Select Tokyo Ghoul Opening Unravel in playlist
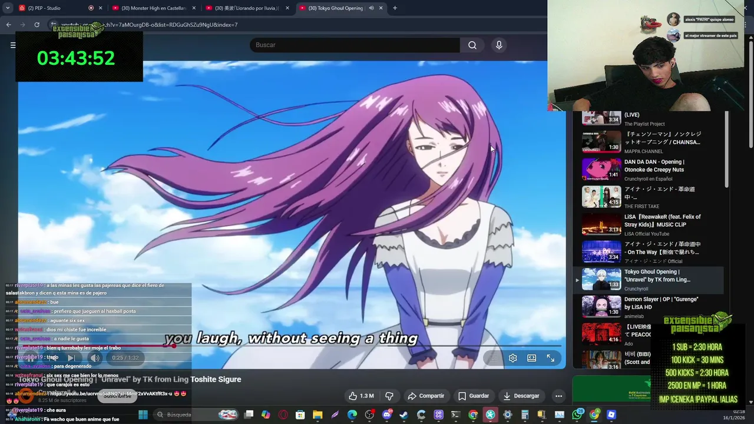Image resolution: width=754 pixels, height=424 pixels. pos(648,279)
